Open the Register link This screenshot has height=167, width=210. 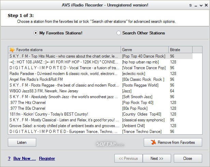(x=47, y=158)
